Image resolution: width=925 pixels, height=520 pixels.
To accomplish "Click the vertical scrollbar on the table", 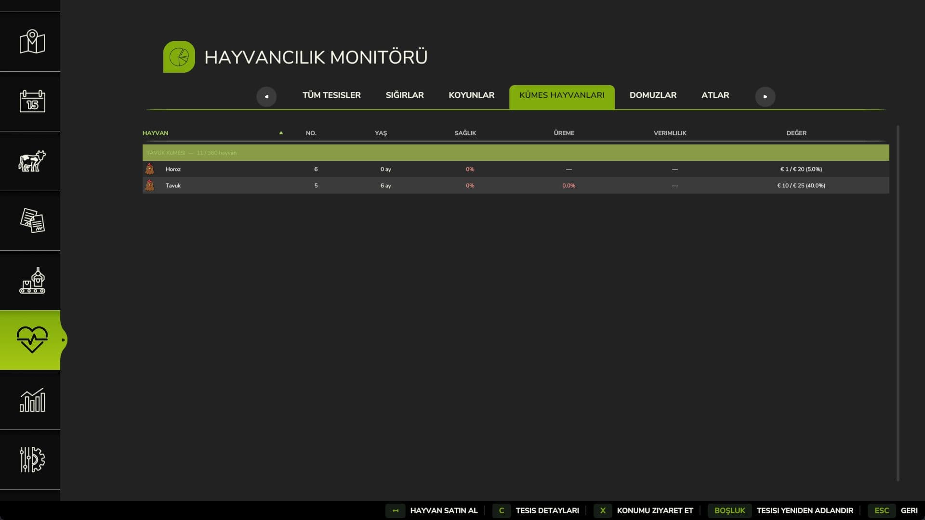I will pos(898,303).
